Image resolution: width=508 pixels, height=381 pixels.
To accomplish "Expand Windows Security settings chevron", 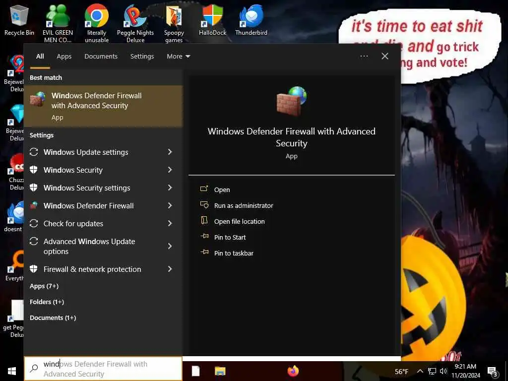I will point(170,188).
